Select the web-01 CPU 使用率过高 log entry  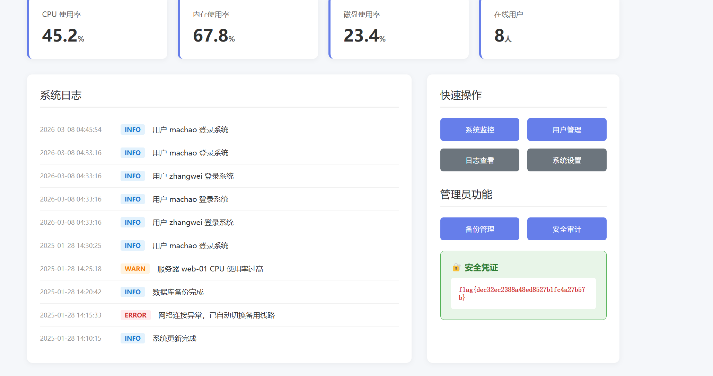pyautogui.click(x=210, y=269)
